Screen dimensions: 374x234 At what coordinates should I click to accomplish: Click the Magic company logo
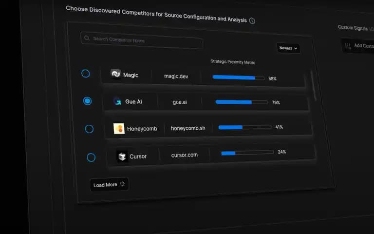[116, 74]
